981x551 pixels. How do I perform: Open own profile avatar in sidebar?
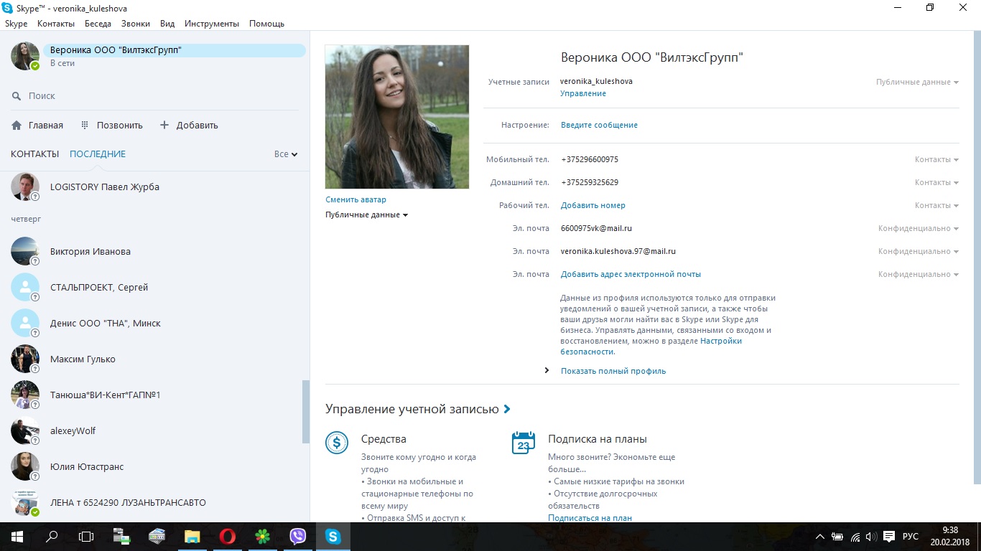point(25,56)
